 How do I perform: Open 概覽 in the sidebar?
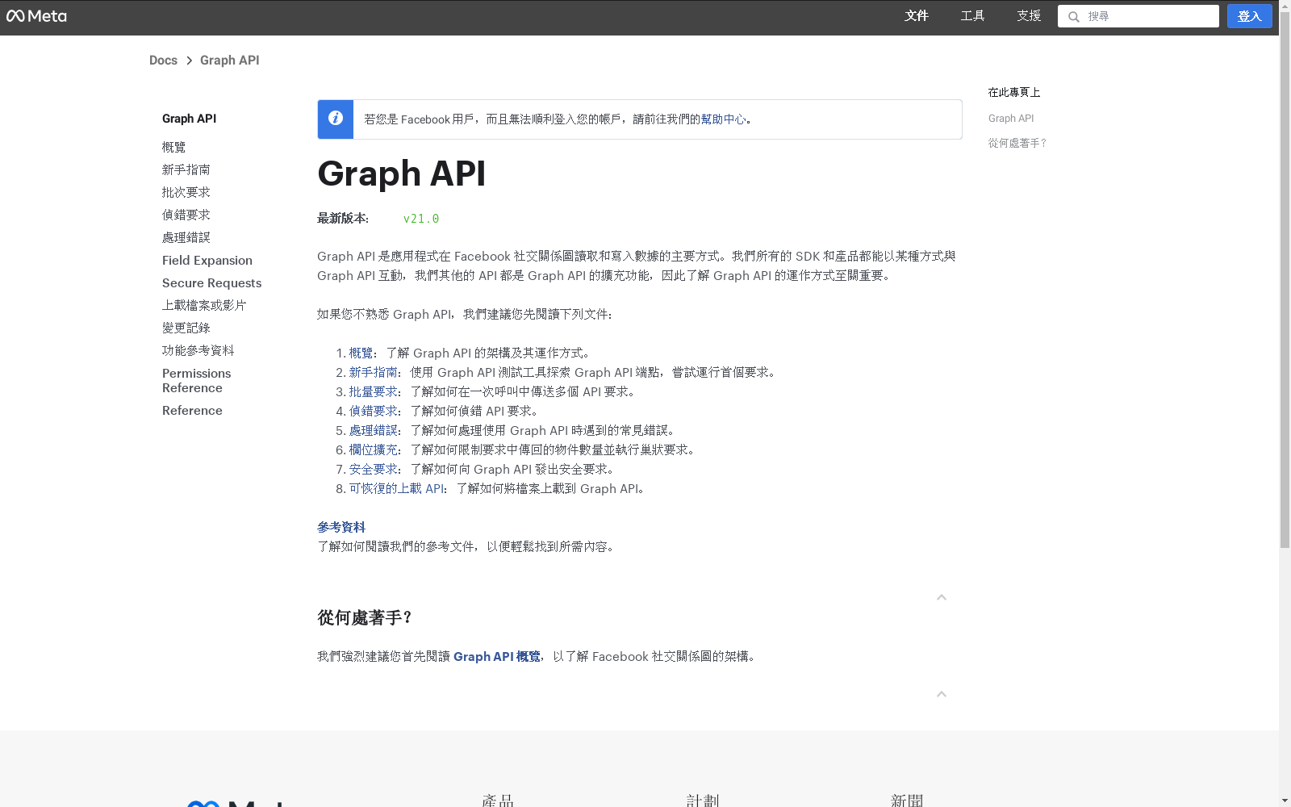tap(173, 147)
